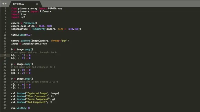
Task: Click 'g = image.copy()' on line 20
Action: click(22, 64)
